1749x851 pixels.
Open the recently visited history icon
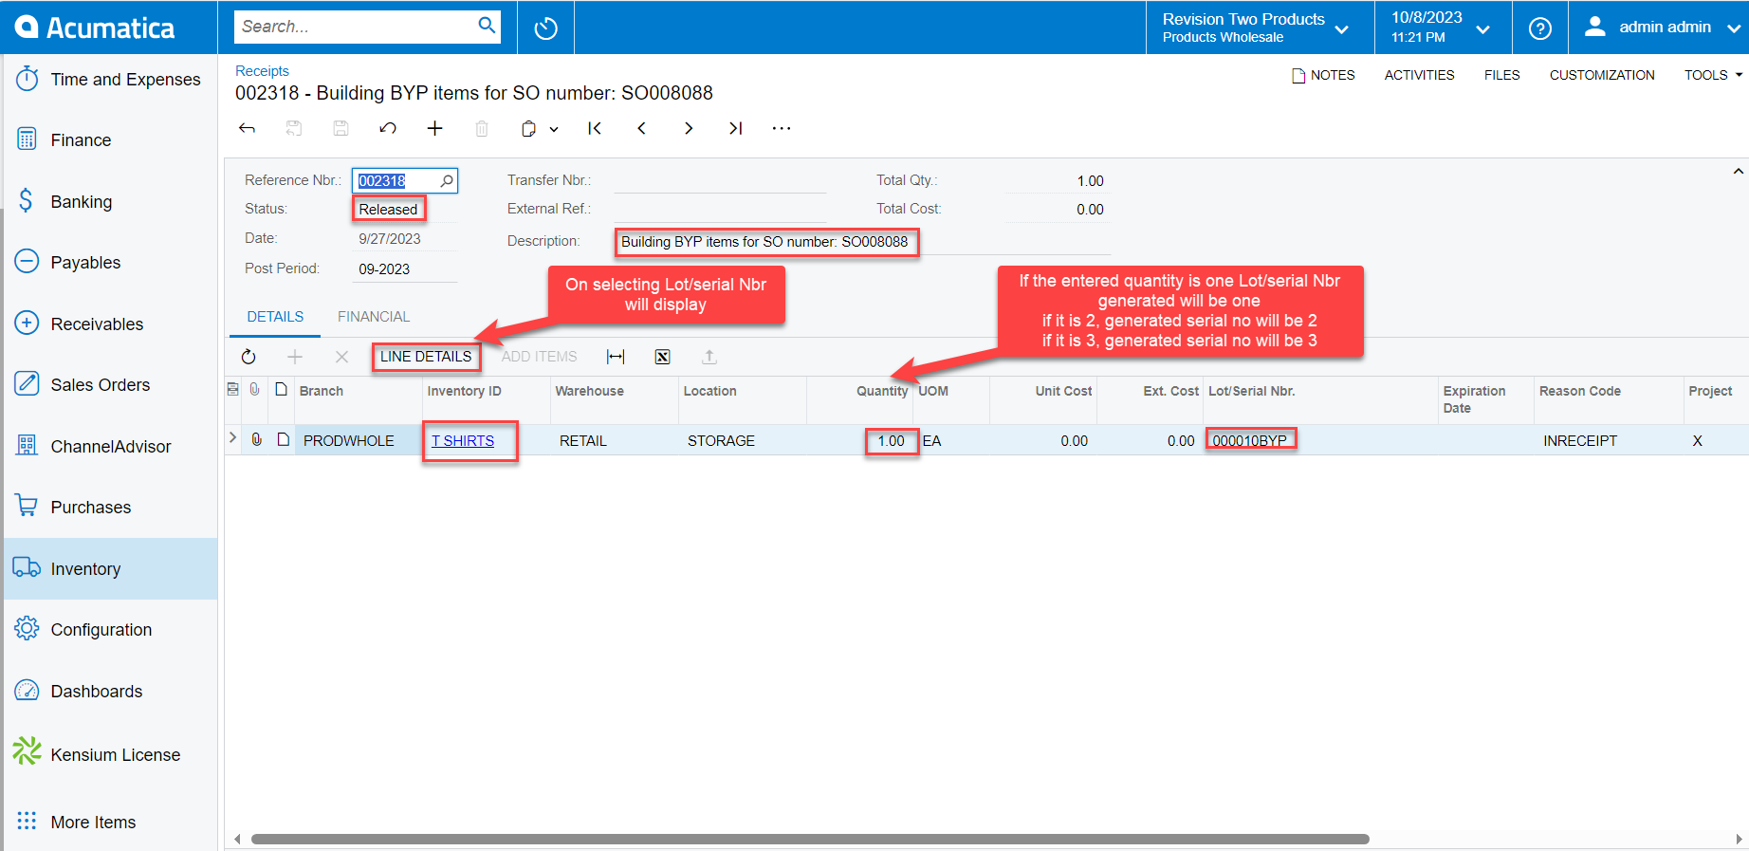coord(545,28)
